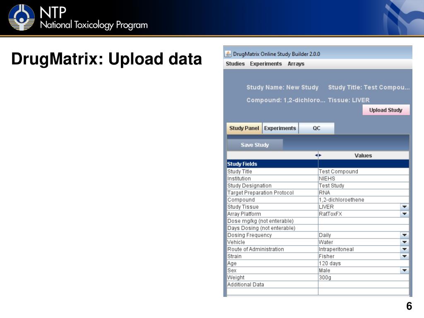Viewport: 424px width, 318px height.
Task: Click the Fisher strain value
Action: tap(326, 256)
